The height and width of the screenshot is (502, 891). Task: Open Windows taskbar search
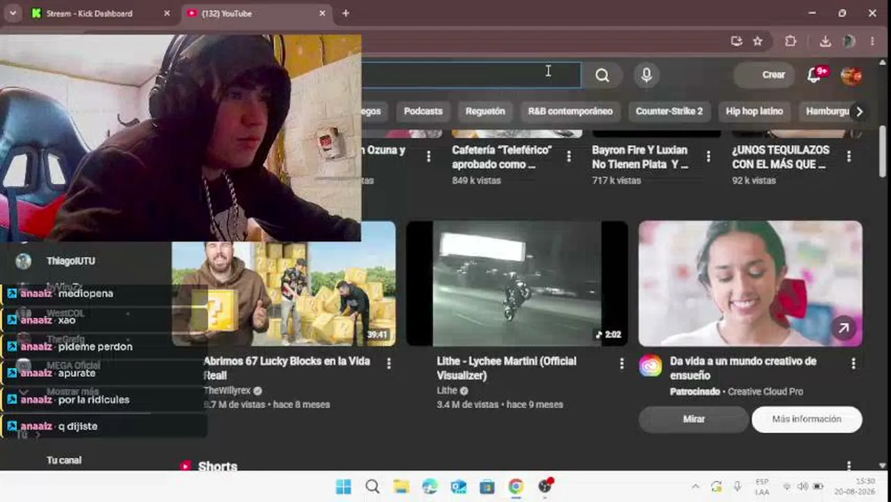pos(372,487)
